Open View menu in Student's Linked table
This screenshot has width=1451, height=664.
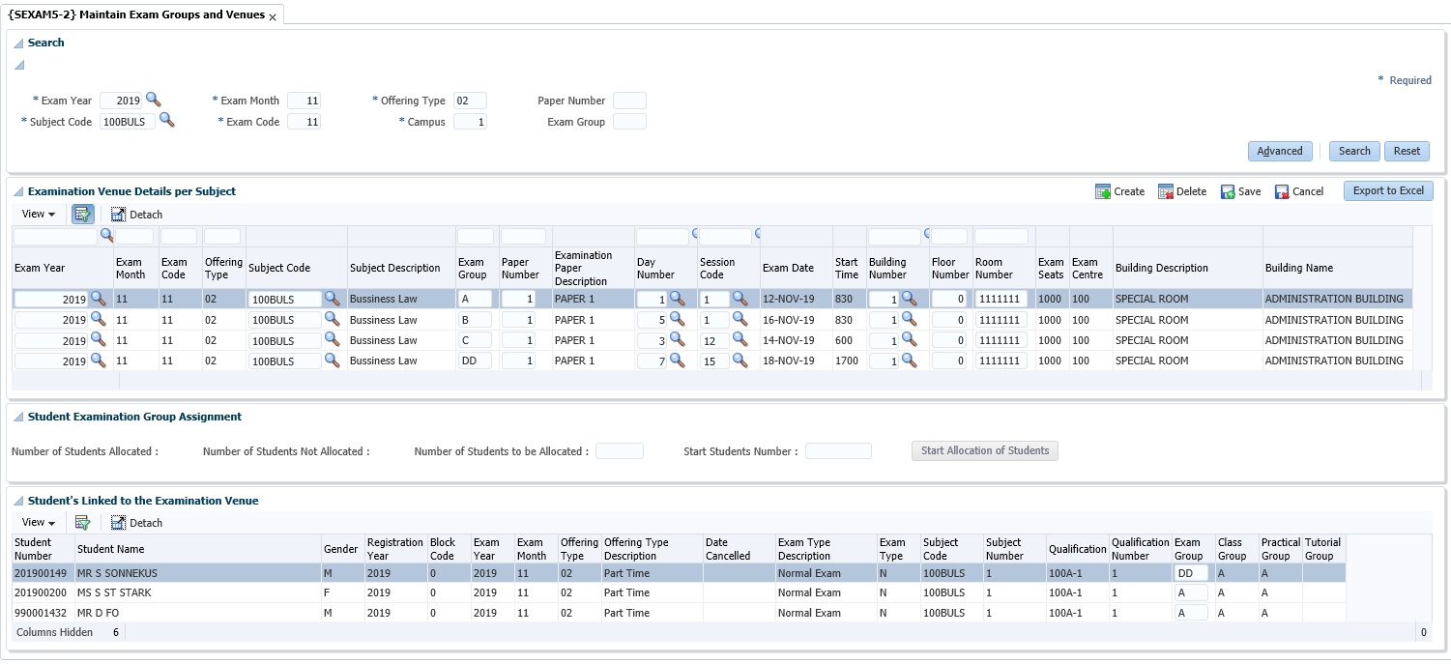tap(38, 523)
